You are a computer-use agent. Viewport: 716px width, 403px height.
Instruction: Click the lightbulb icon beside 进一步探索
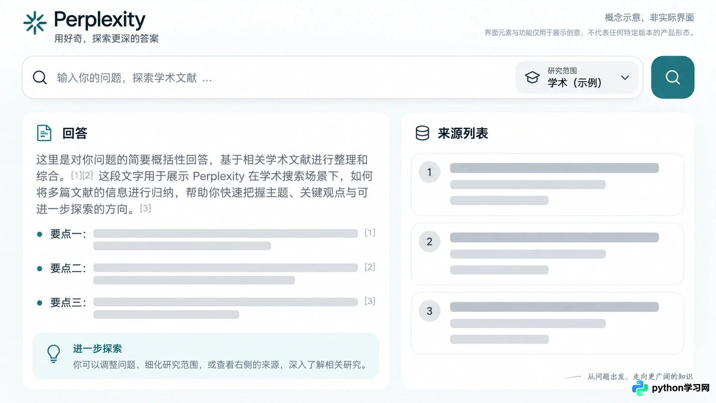pyautogui.click(x=53, y=354)
